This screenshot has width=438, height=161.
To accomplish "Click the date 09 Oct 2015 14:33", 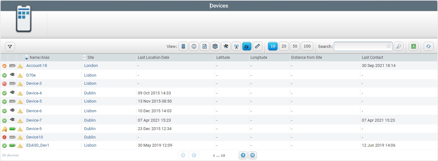I will [x=155, y=93].
